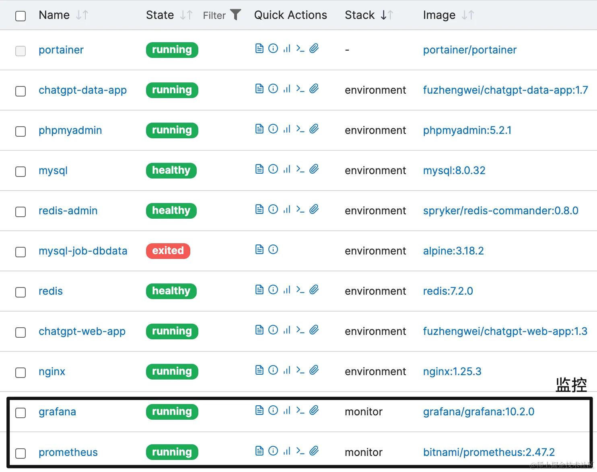The height and width of the screenshot is (472, 597).
Task: Open the fuzhengwei/chatgpt-data-app:1.7 image link
Action: coord(505,90)
